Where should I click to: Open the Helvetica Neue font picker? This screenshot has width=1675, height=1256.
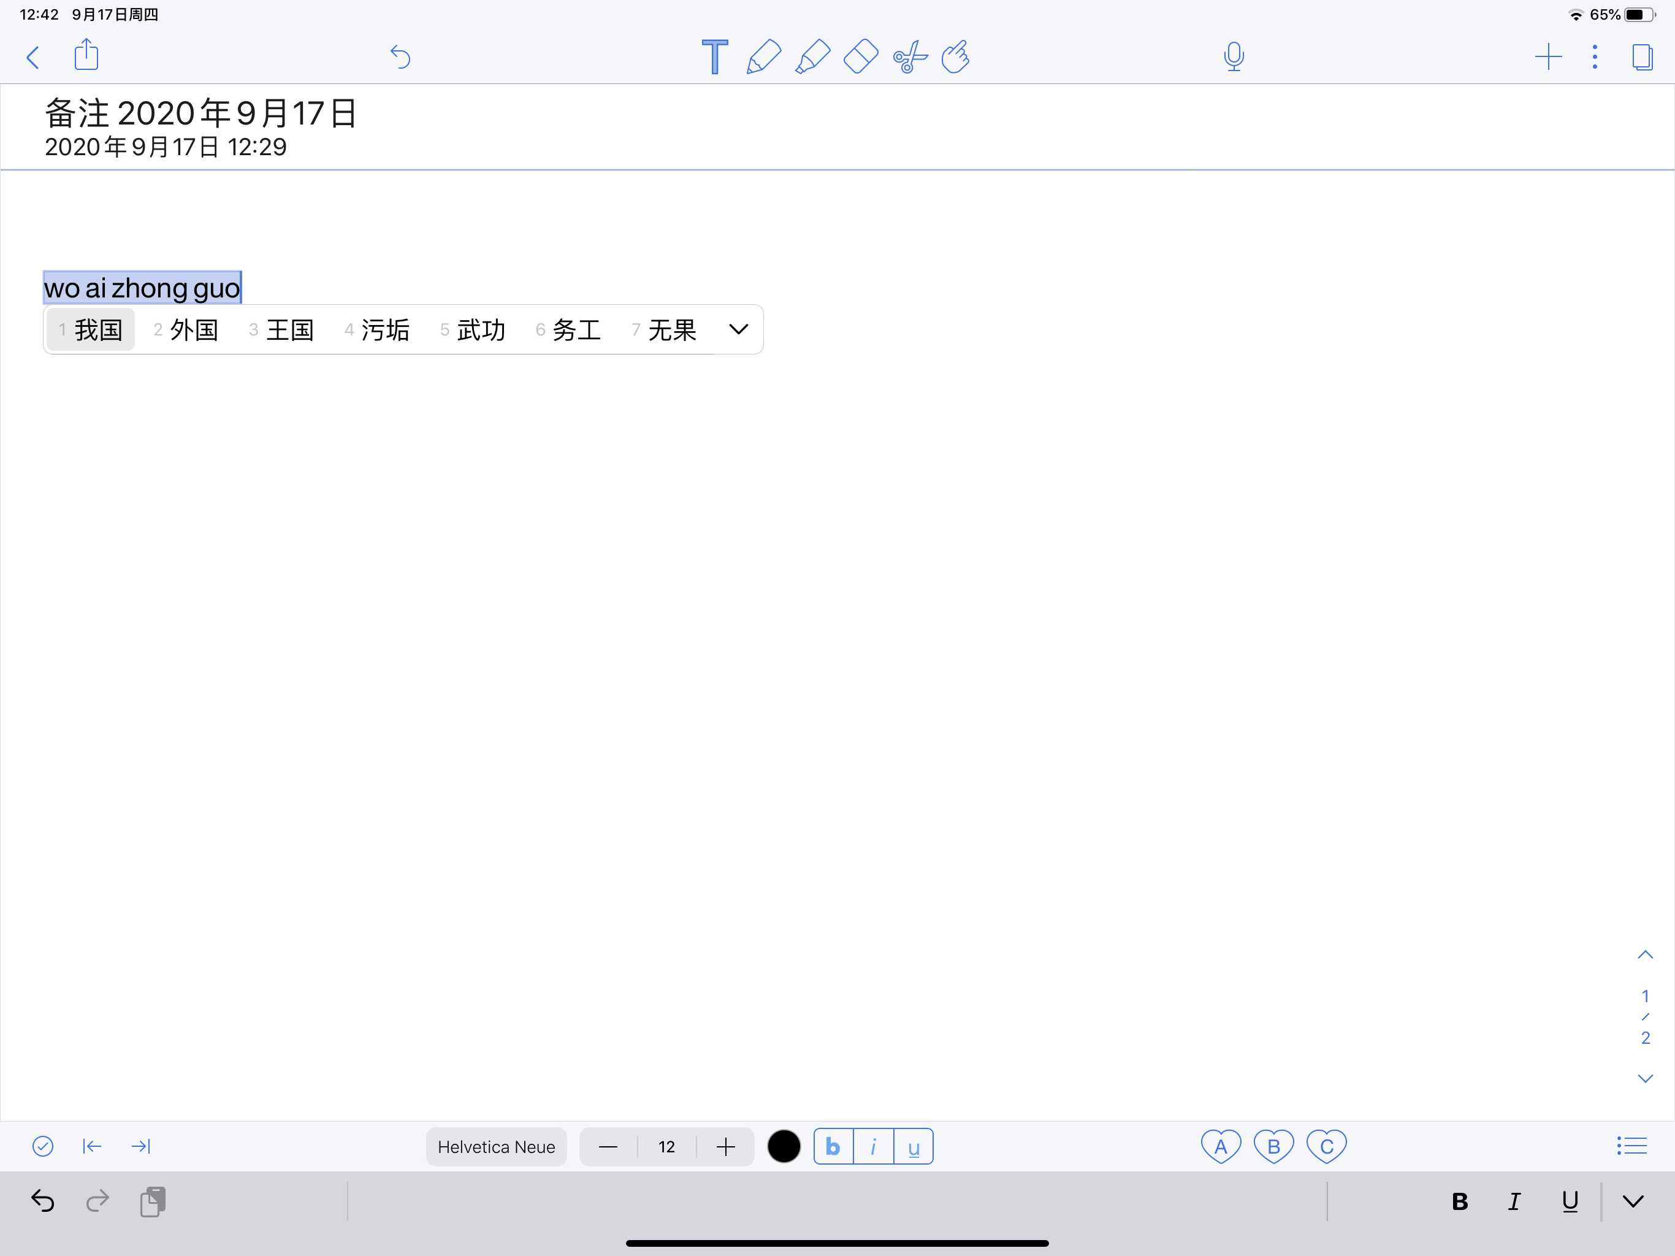coord(496,1146)
